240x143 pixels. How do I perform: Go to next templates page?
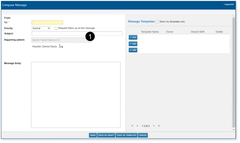click(x=154, y=126)
